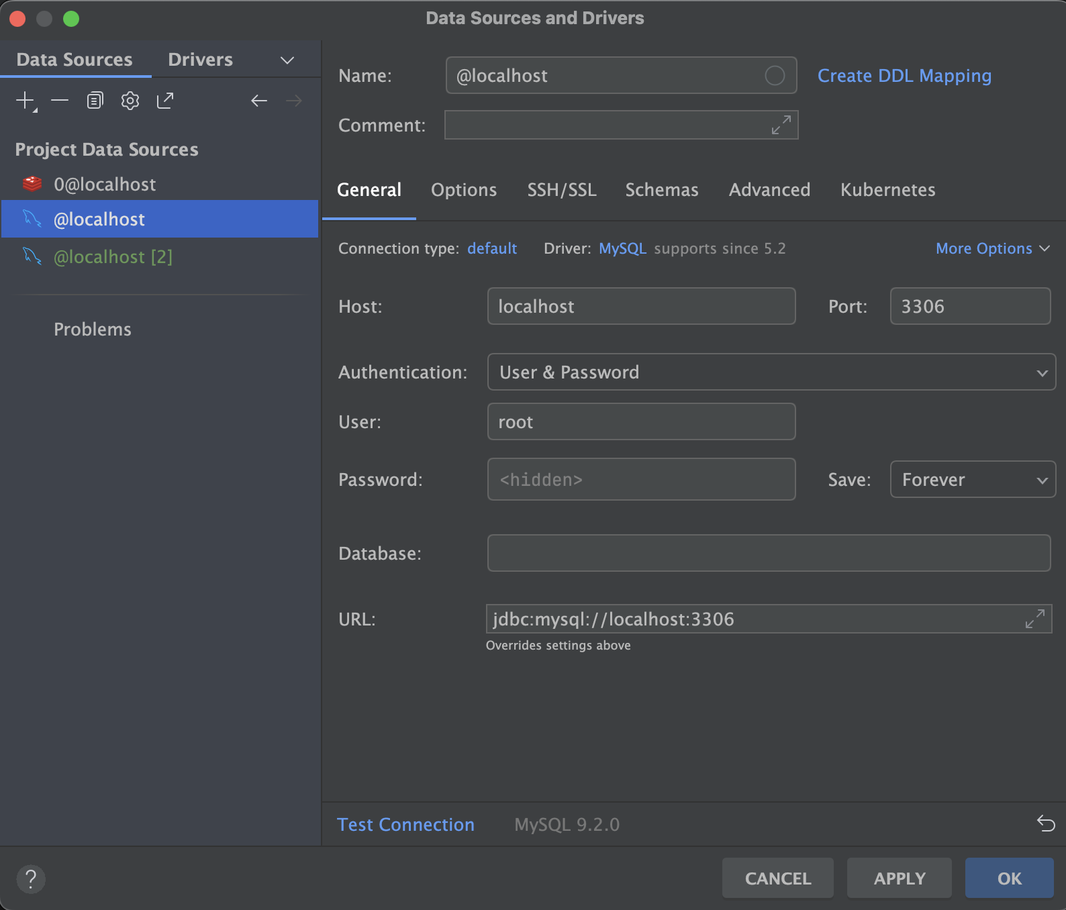Open the SSH/SSL tab
The width and height of the screenshot is (1066, 910).
coord(562,190)
